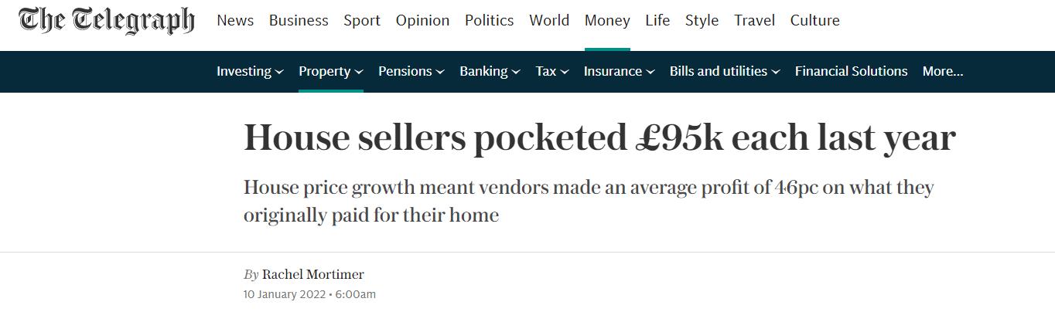Open author Rachel Mortimer's page
The width and height of the screenshot is (1055, 312).
click(312, 274)
